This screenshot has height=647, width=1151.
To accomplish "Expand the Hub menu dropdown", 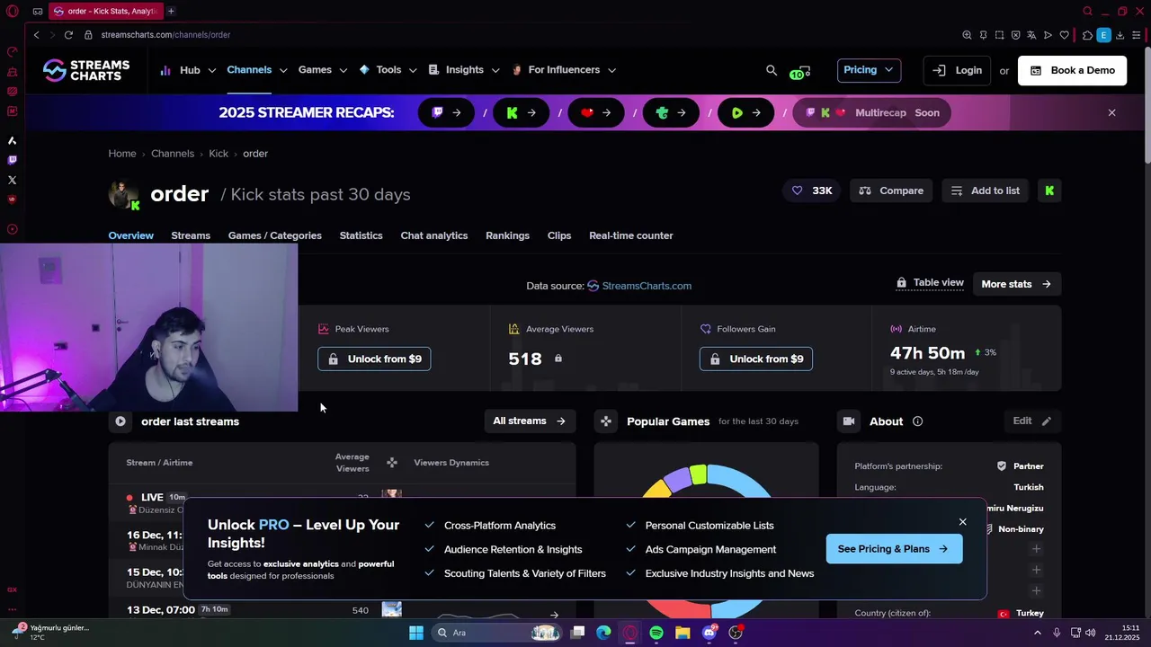I will coord(189,70).
